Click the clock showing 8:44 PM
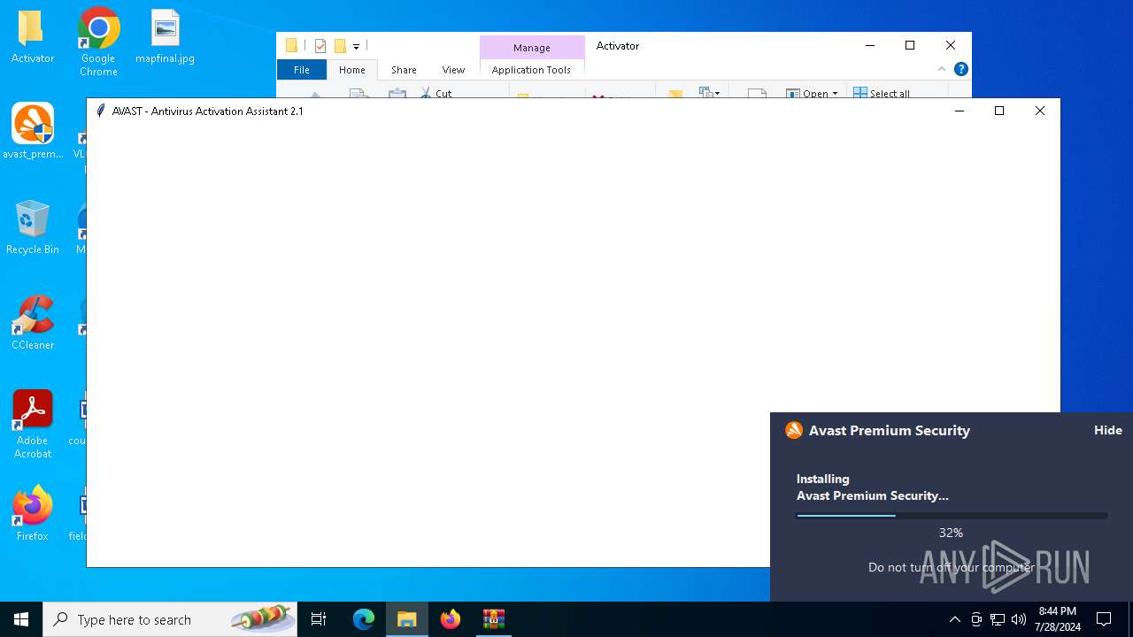This screenshot has width=1133, height=637. [x=1058, y=619]
